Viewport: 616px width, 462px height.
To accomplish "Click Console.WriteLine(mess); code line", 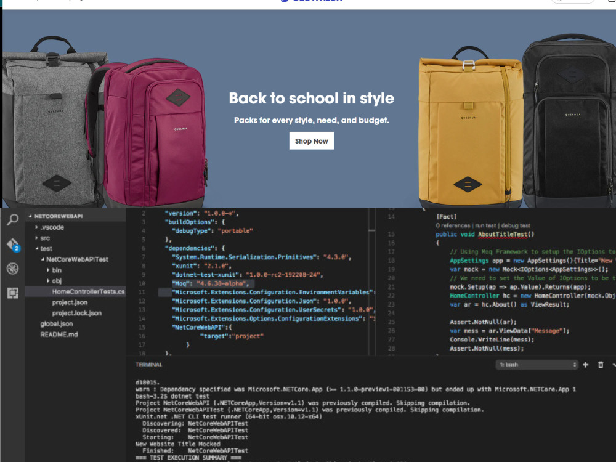I will pyautogui.click(x=492, y=339).
